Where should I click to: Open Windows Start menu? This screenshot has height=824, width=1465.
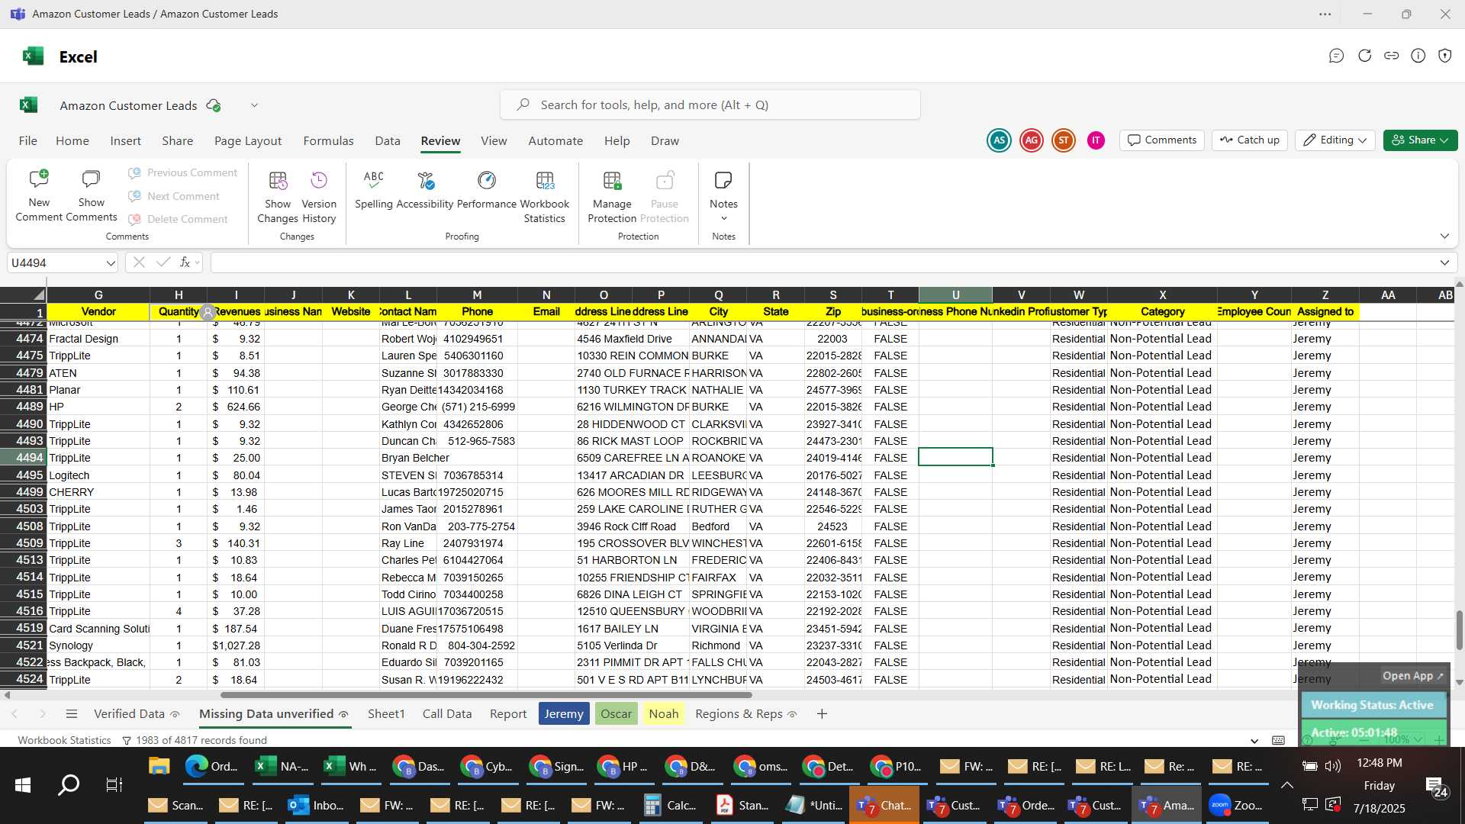tap(23, 785)
